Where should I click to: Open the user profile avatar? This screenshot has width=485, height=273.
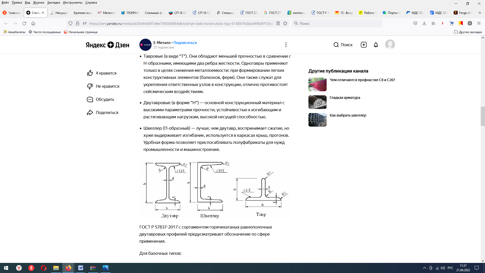tap(390, 44)
